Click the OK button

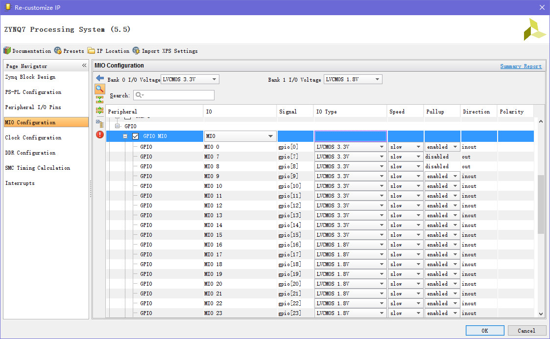[485, 331]
